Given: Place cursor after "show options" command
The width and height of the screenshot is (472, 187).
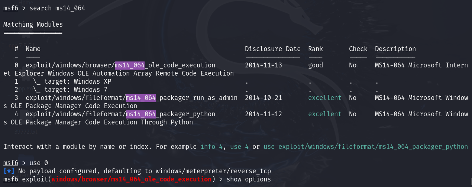Looking at the screenshot, I should [x=271, y=179].
